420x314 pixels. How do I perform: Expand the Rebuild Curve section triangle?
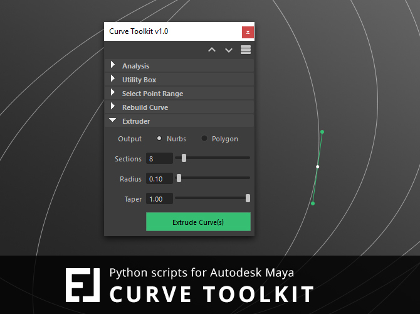pos(113,106)
